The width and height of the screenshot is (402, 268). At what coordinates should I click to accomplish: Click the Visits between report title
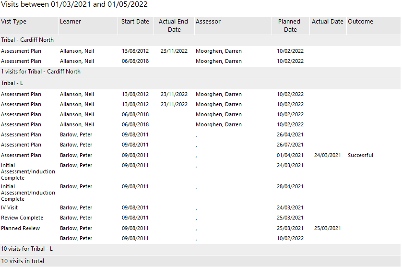click(x=74, y=4)
